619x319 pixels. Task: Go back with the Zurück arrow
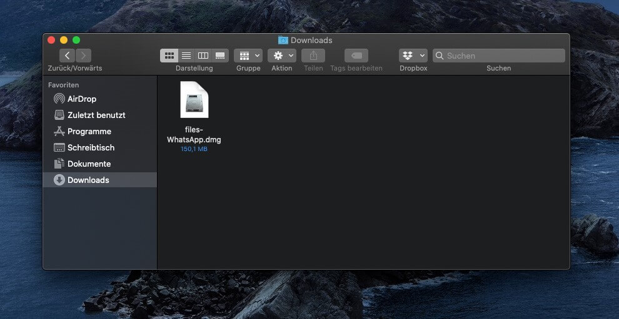(x=67, y=56)
